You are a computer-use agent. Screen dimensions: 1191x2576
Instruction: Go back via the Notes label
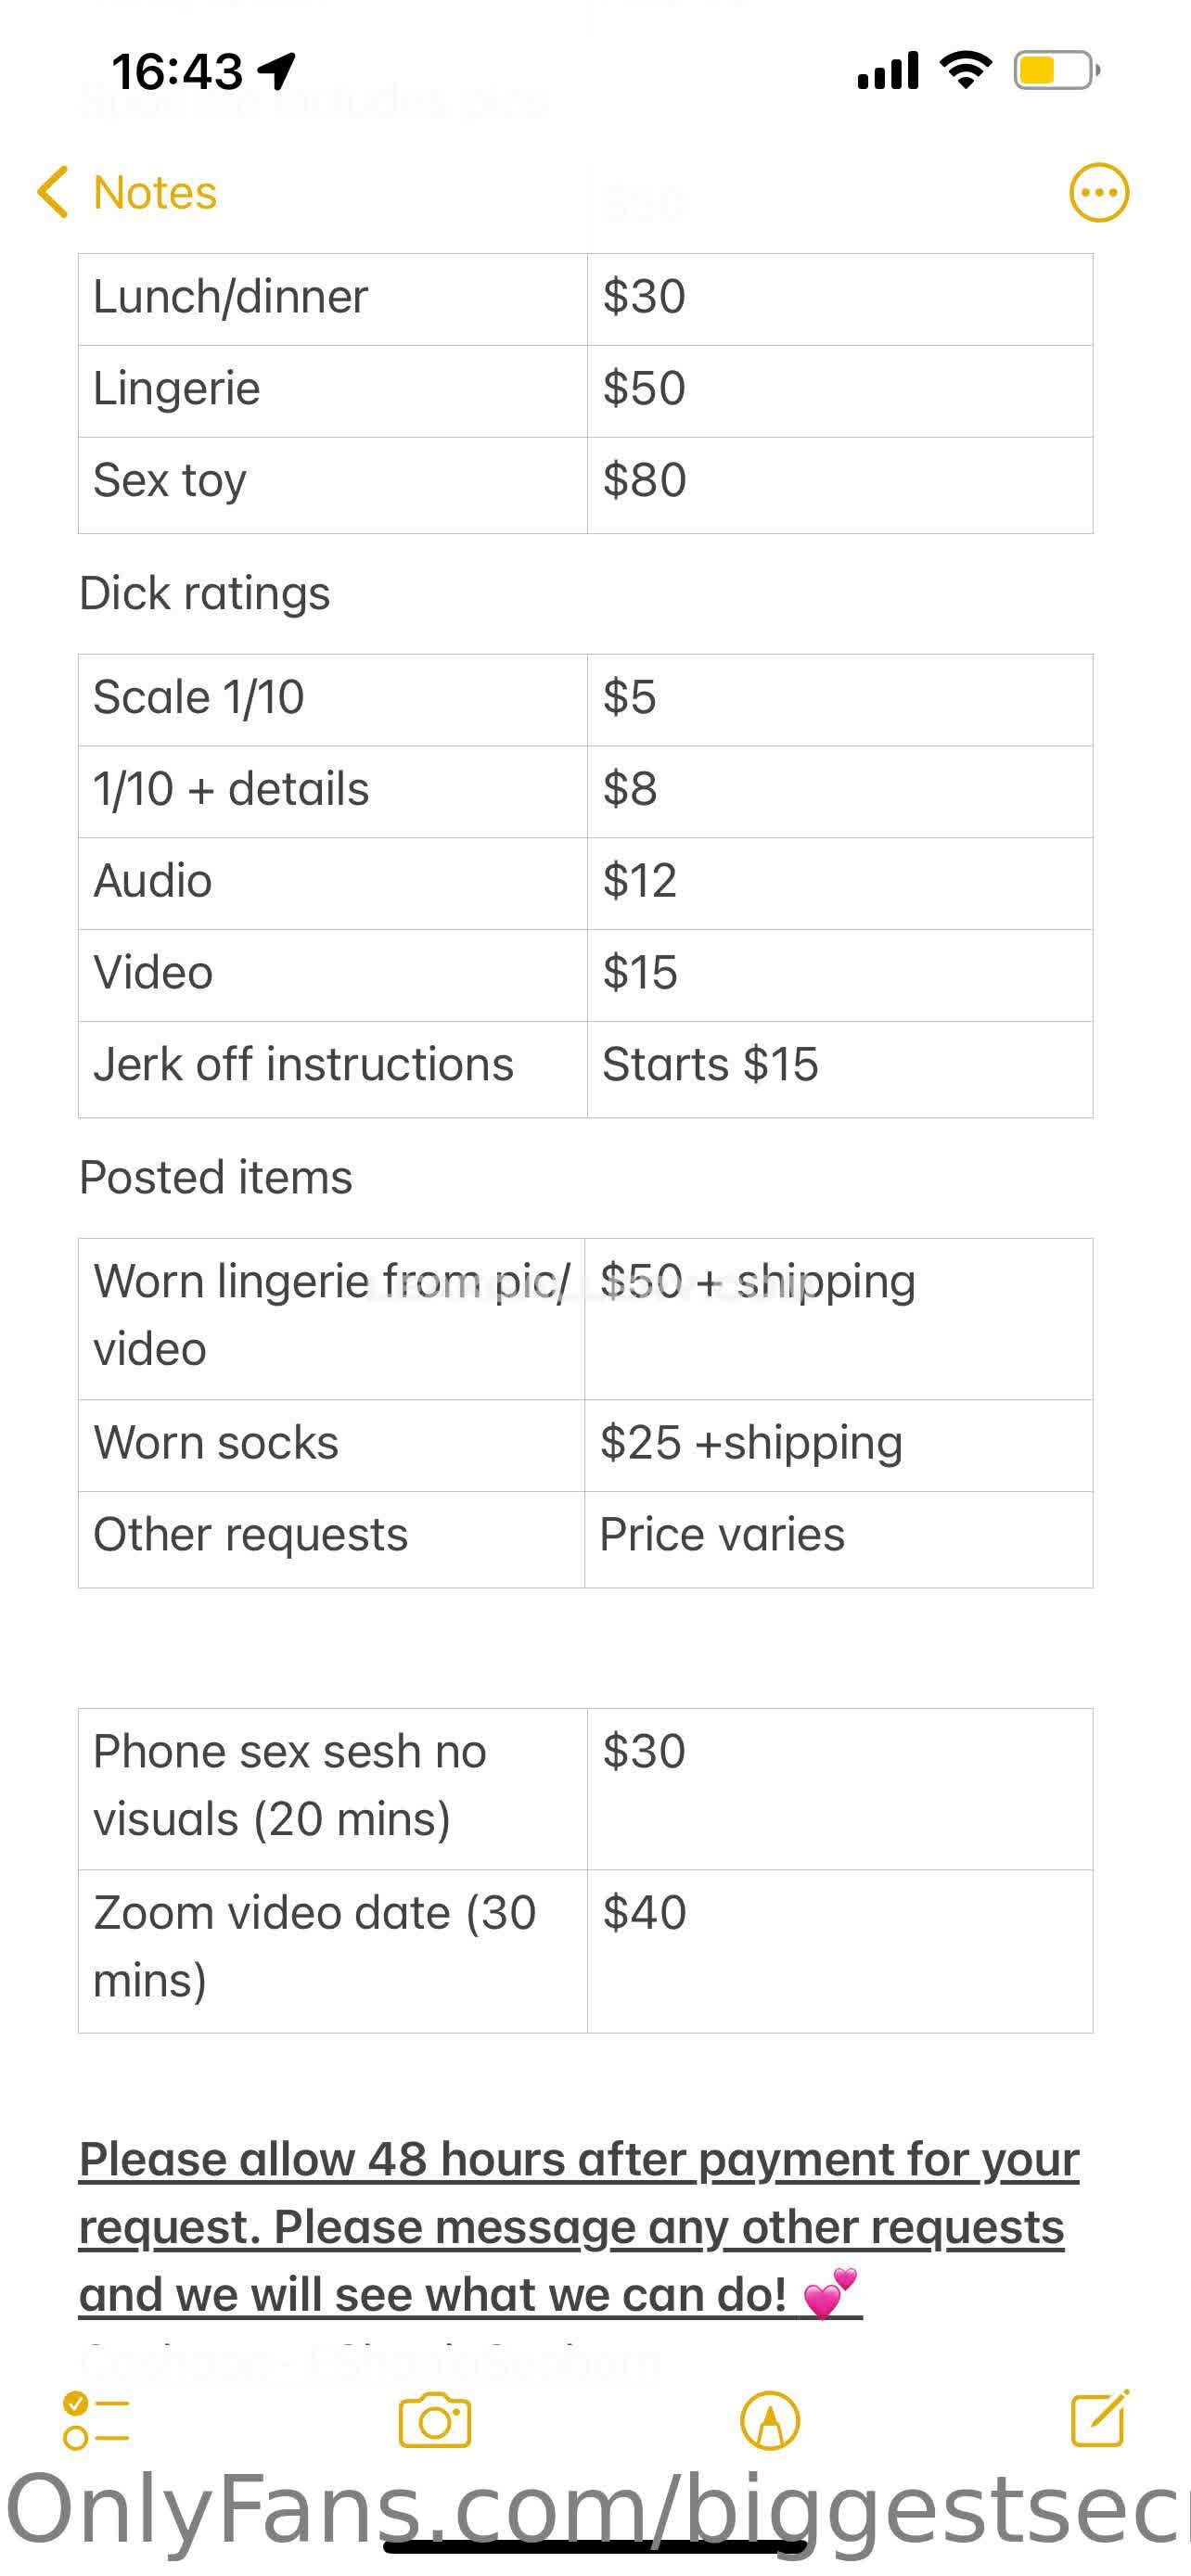(155, 192)
